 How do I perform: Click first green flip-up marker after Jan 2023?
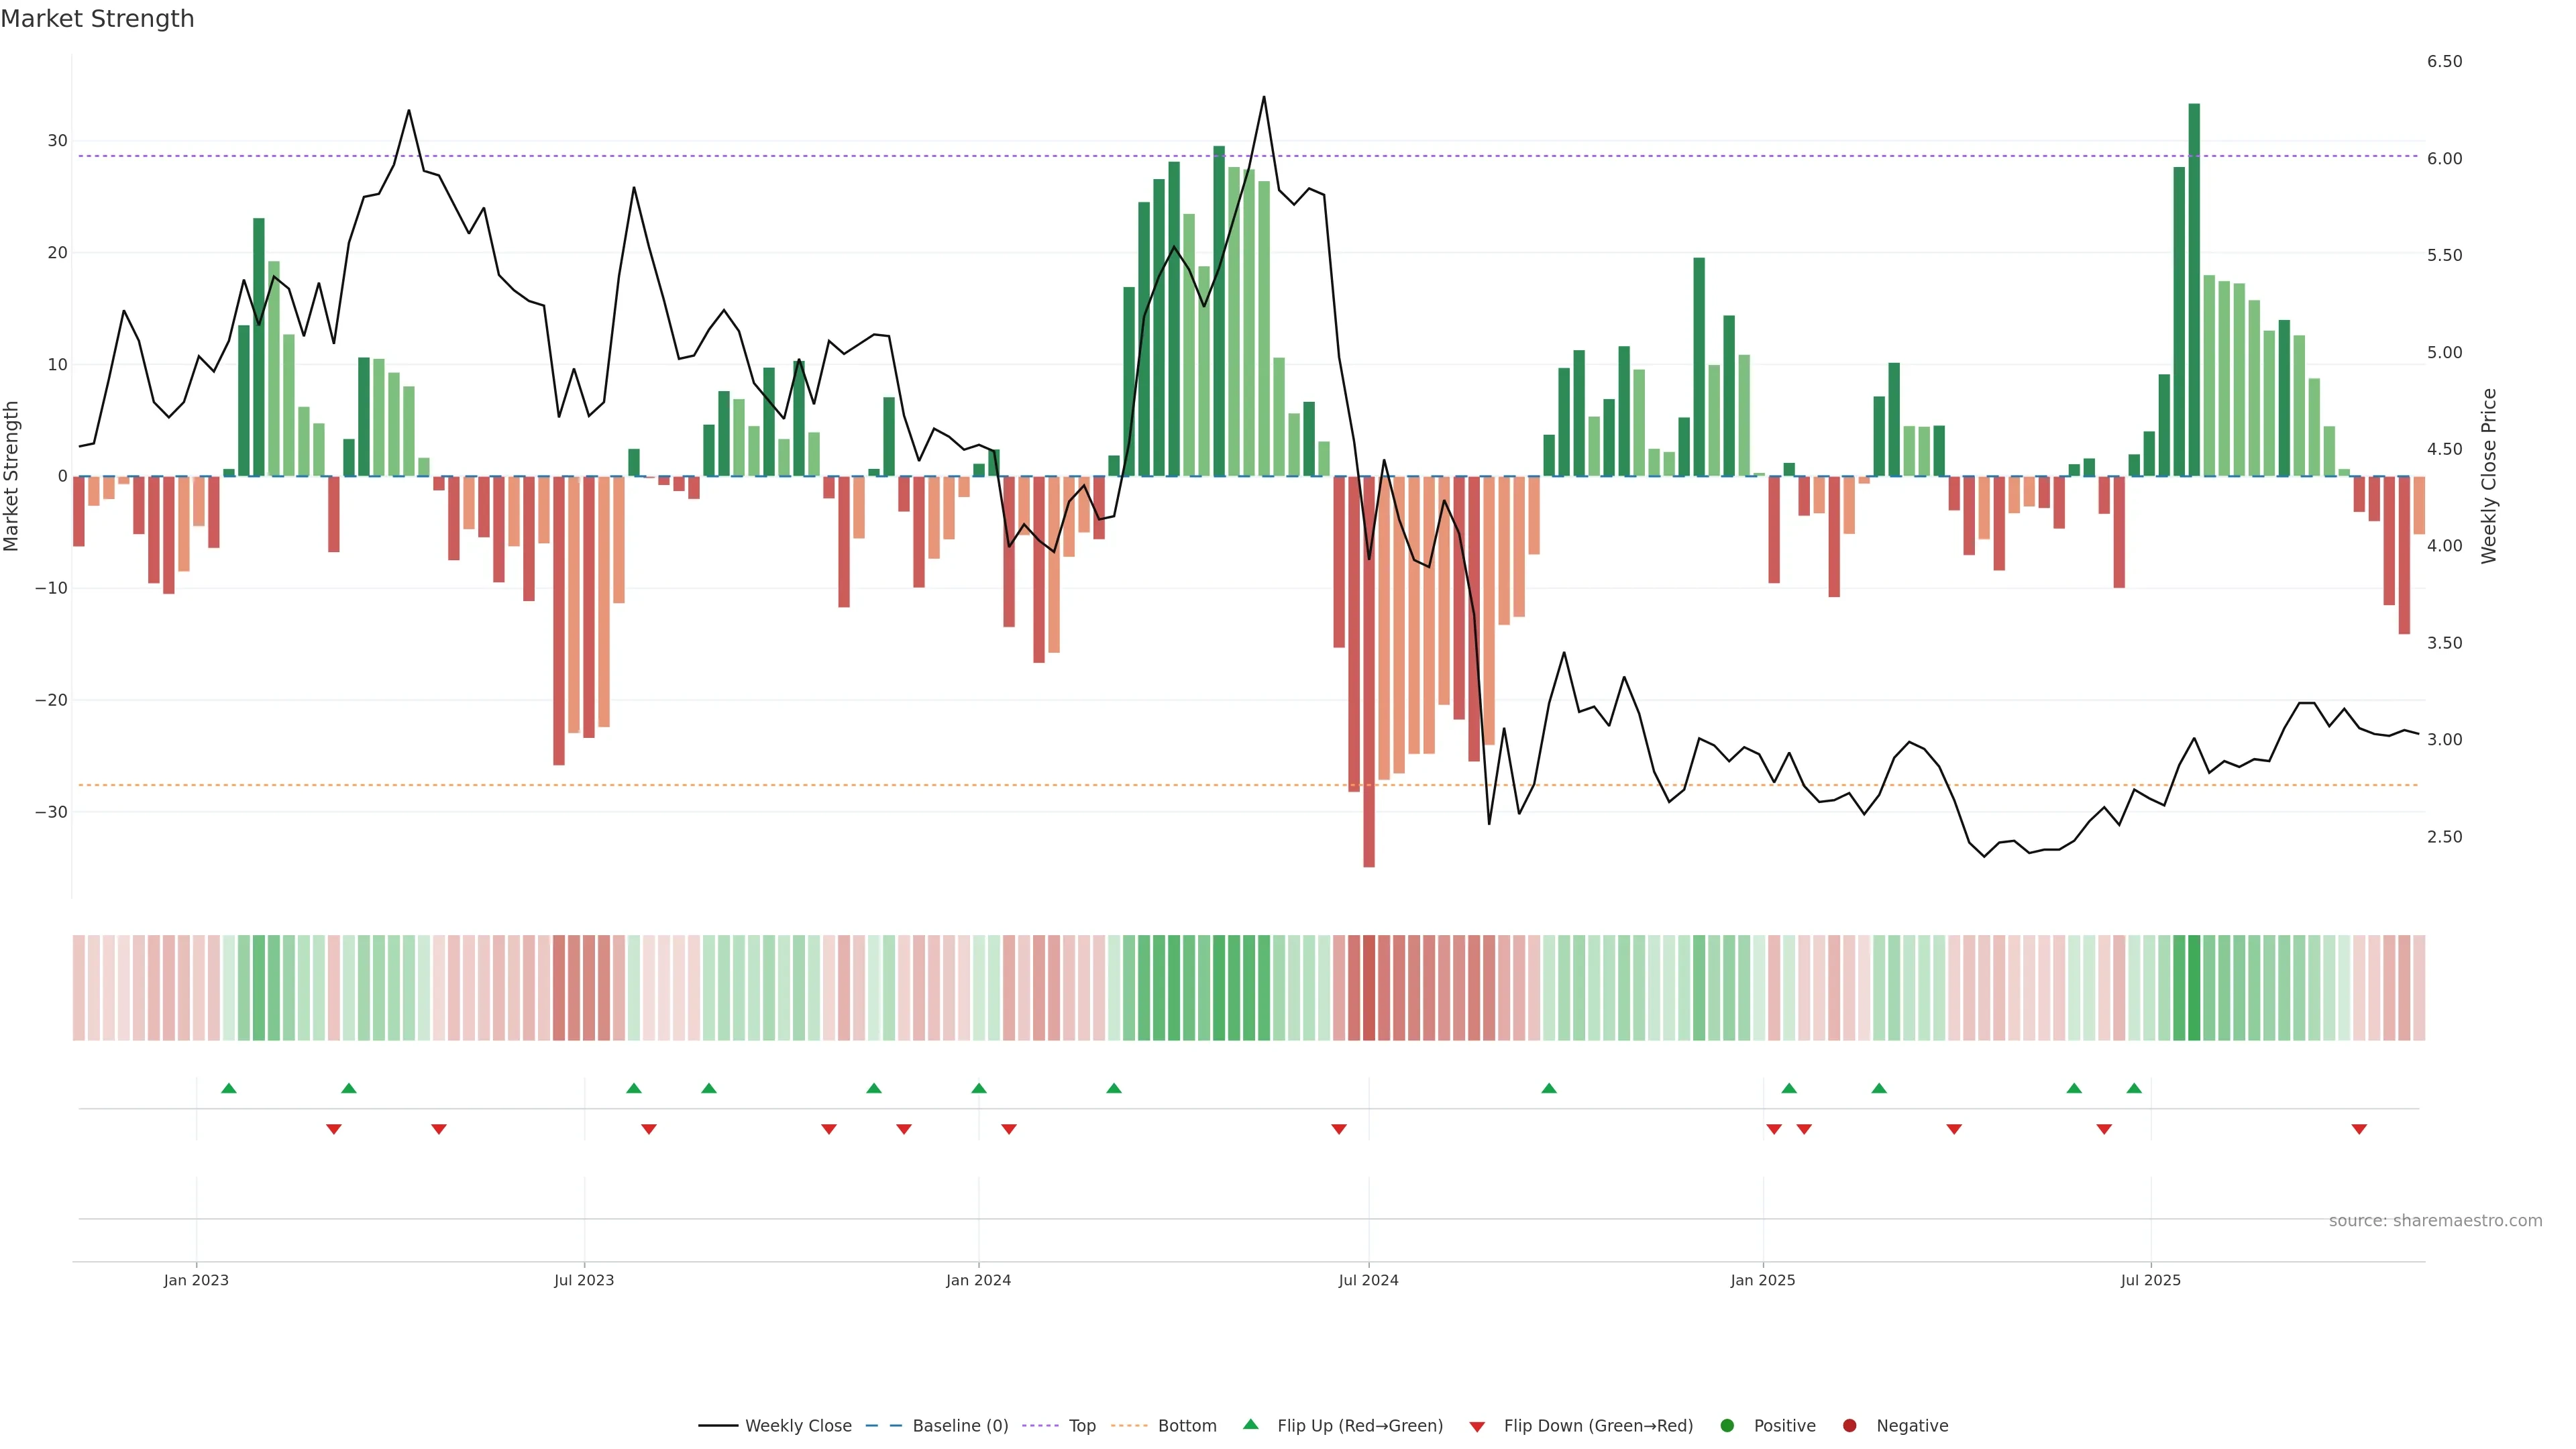pyautogui.click(x=229, y=1088)
